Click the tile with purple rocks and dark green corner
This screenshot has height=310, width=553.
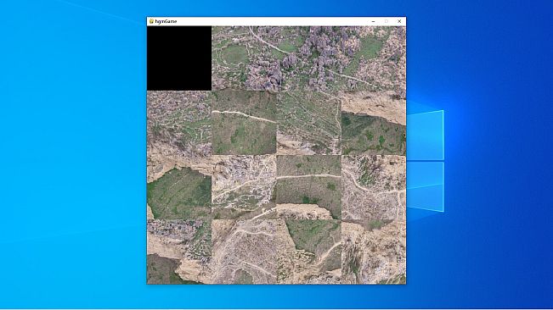click(x=179, y=252)
